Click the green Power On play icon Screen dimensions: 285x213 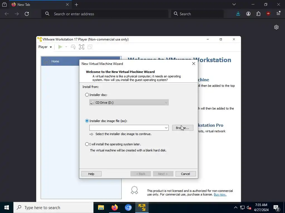click(60, 47)
